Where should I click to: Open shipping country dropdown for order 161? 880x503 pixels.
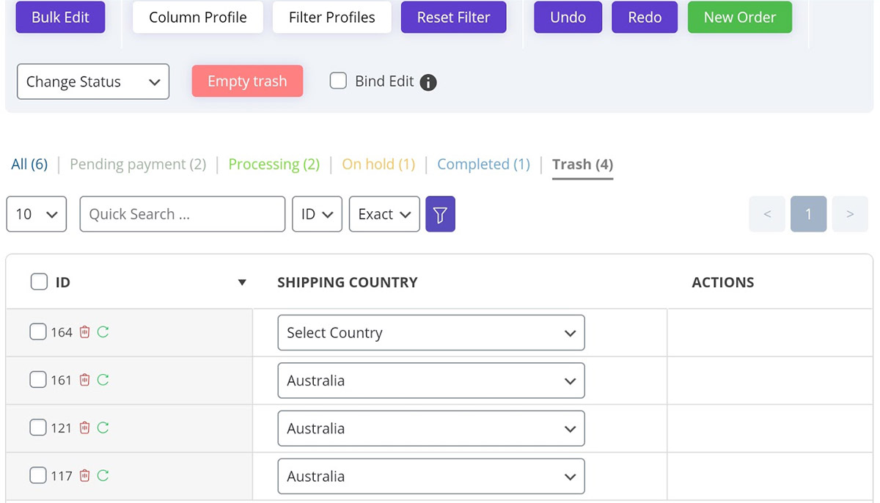(431, 381)
